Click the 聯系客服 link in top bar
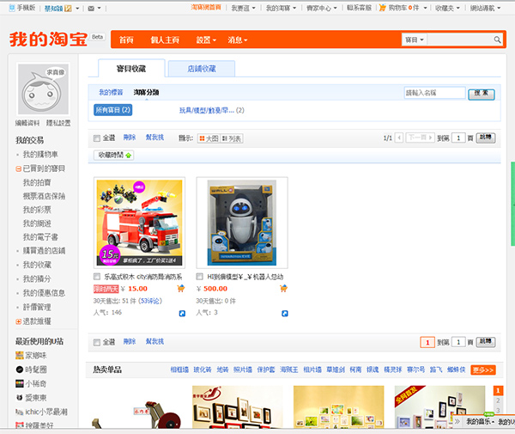 pos(359,8)
